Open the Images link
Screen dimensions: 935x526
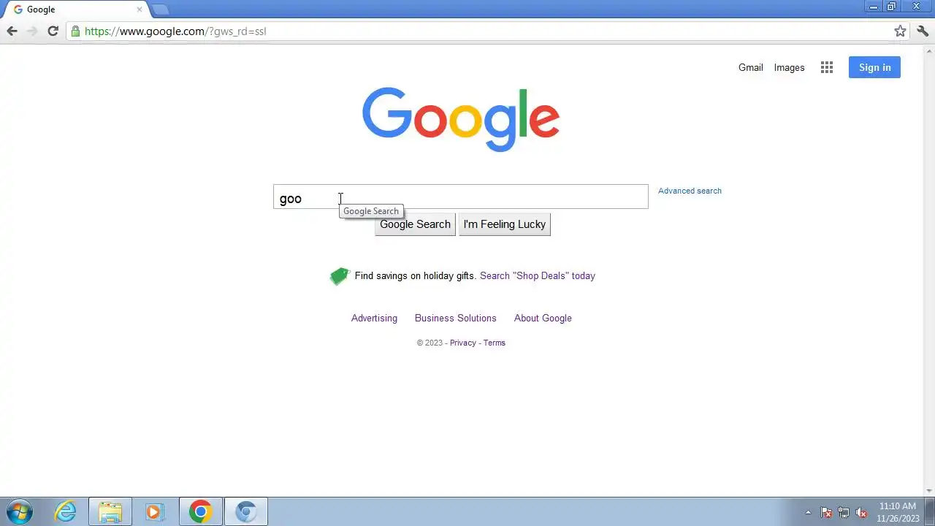coord(789,67)
